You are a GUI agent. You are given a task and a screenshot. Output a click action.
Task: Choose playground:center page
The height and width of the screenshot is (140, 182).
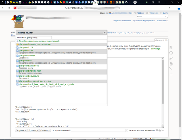tap(27, 56)
